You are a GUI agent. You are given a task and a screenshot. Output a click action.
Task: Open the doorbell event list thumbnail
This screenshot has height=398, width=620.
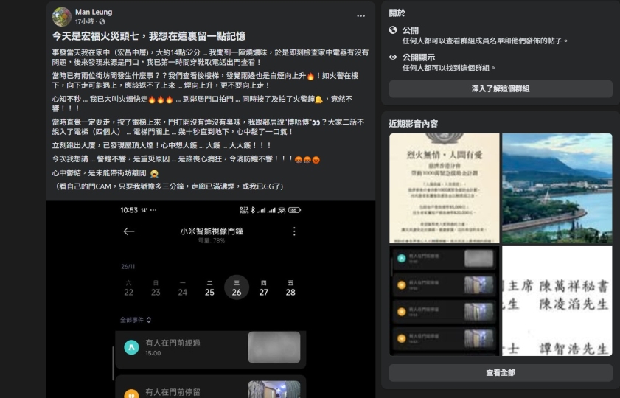coord(444,301)
